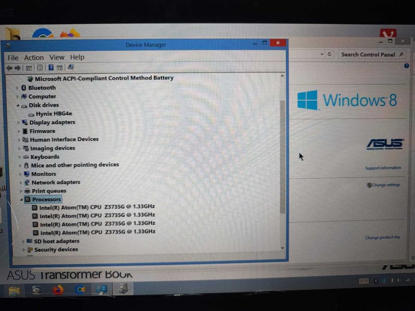Select the Security devices icon

[x=30, y=250]
